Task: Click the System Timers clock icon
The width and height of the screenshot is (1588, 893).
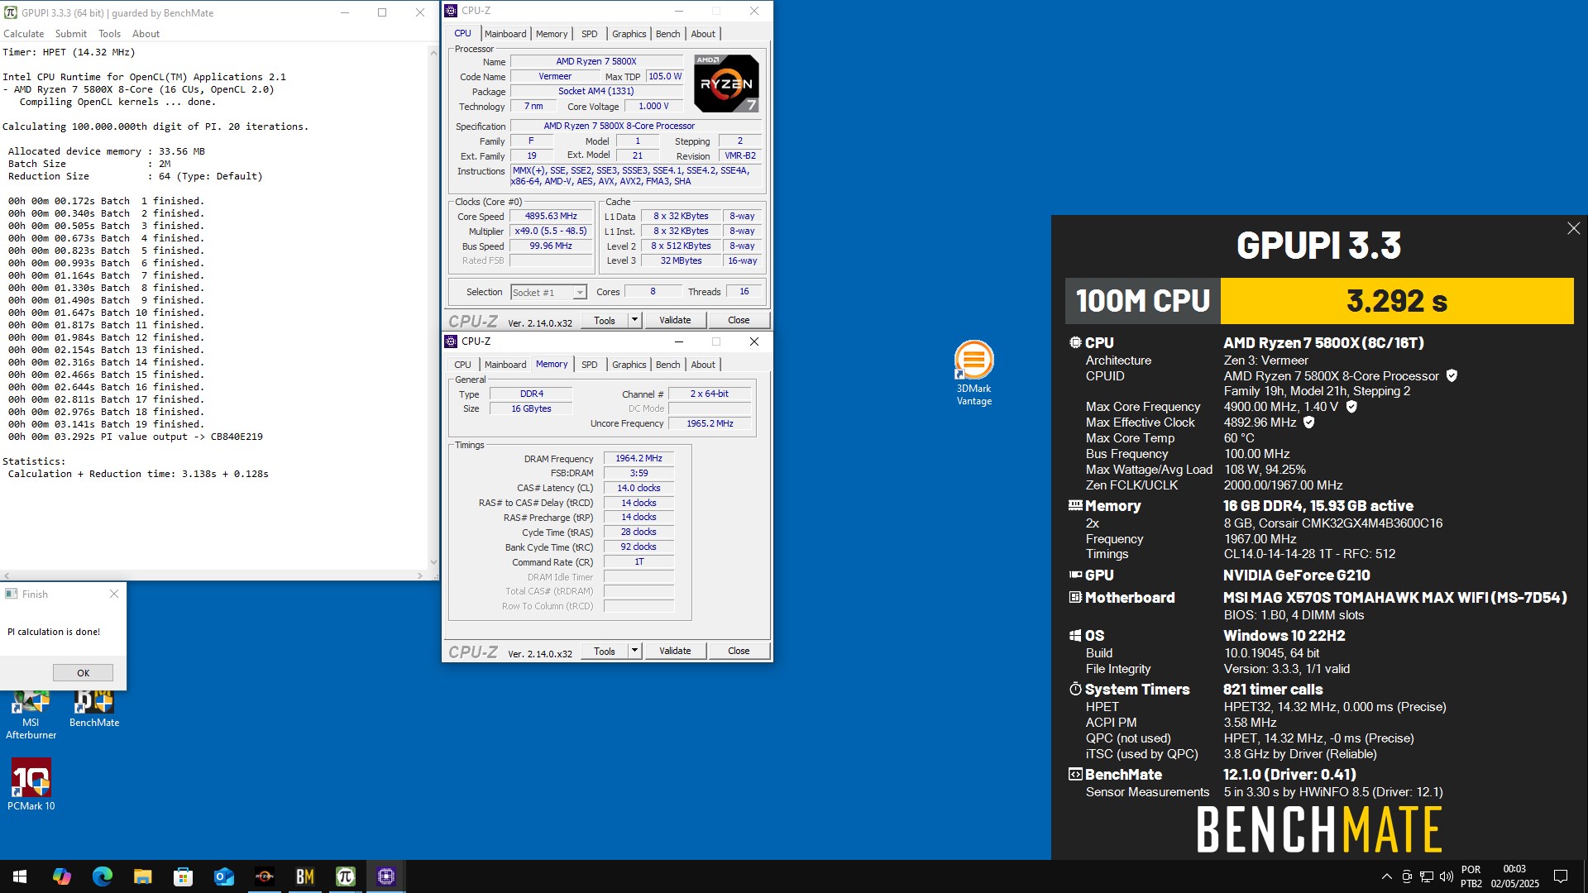Action: (x=1075, y=689)
